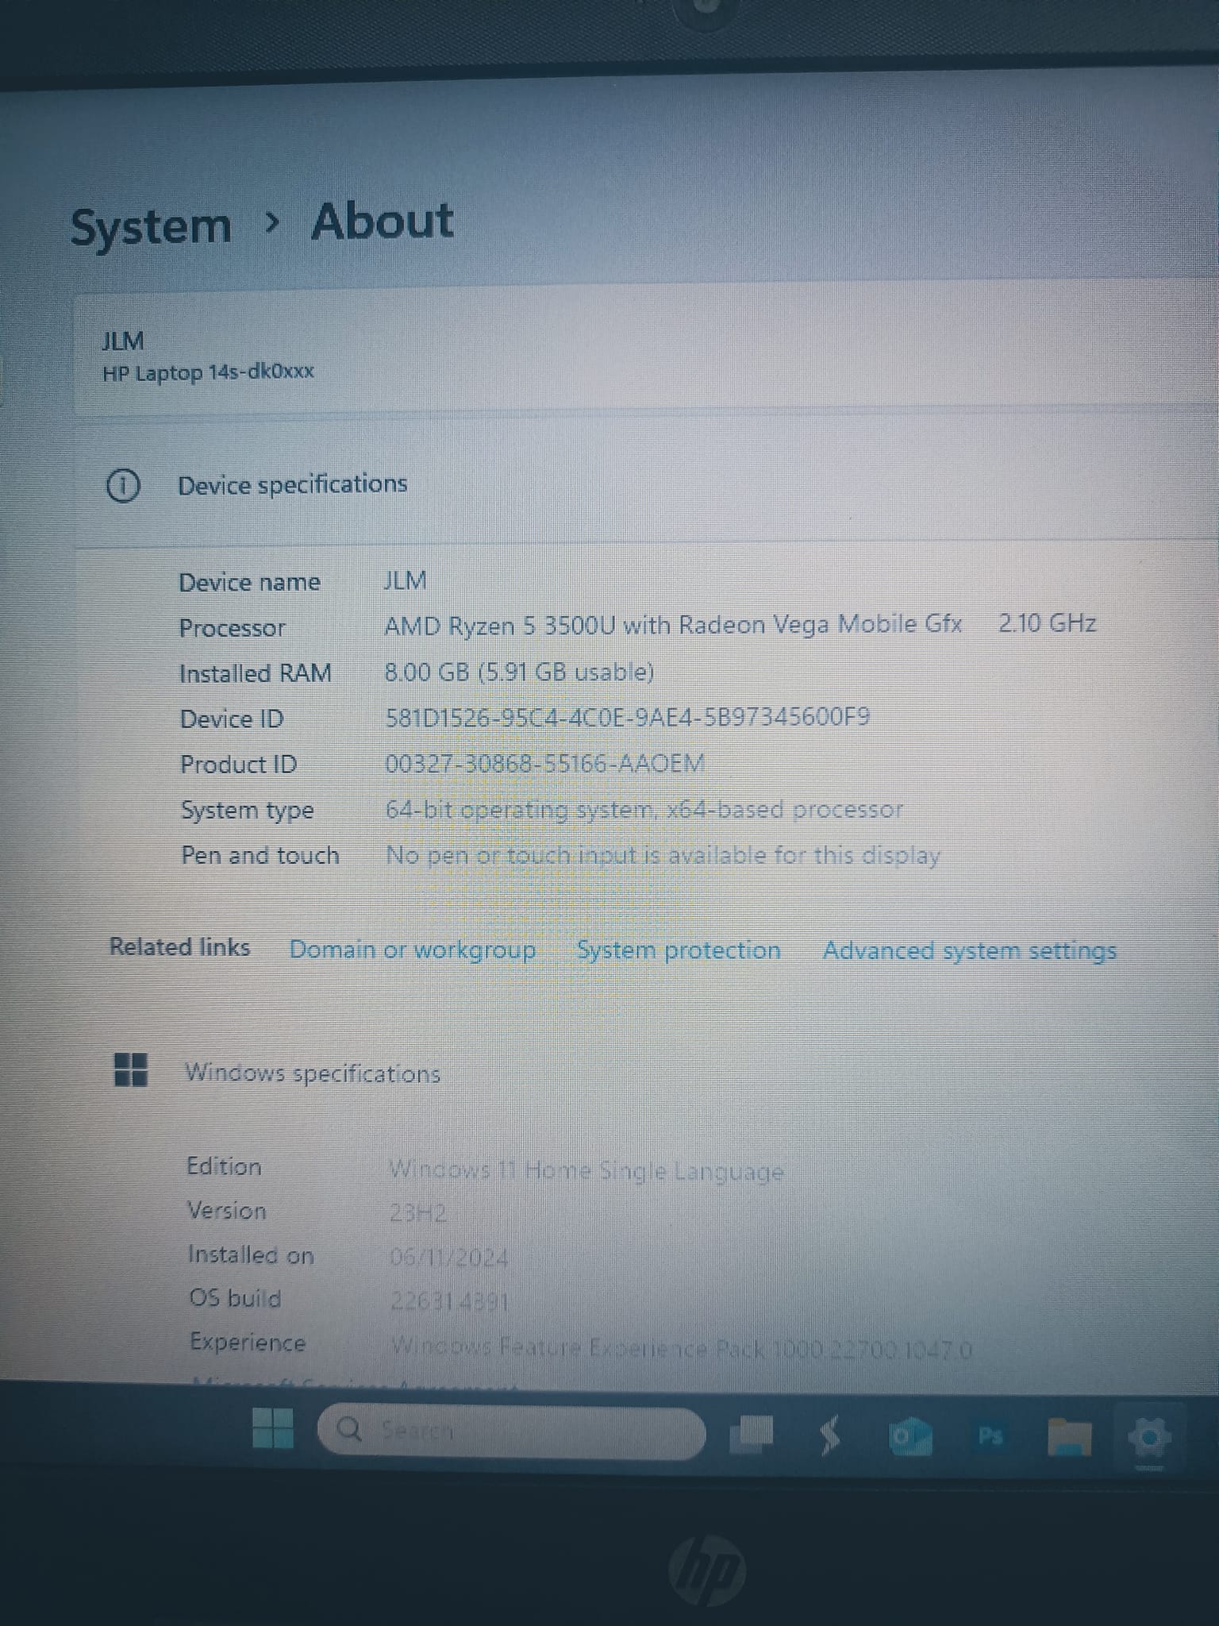Select the 8.00 GB installed RAM value
The height and width of the screenshot is (1626, 1219).
coord(519,672)
